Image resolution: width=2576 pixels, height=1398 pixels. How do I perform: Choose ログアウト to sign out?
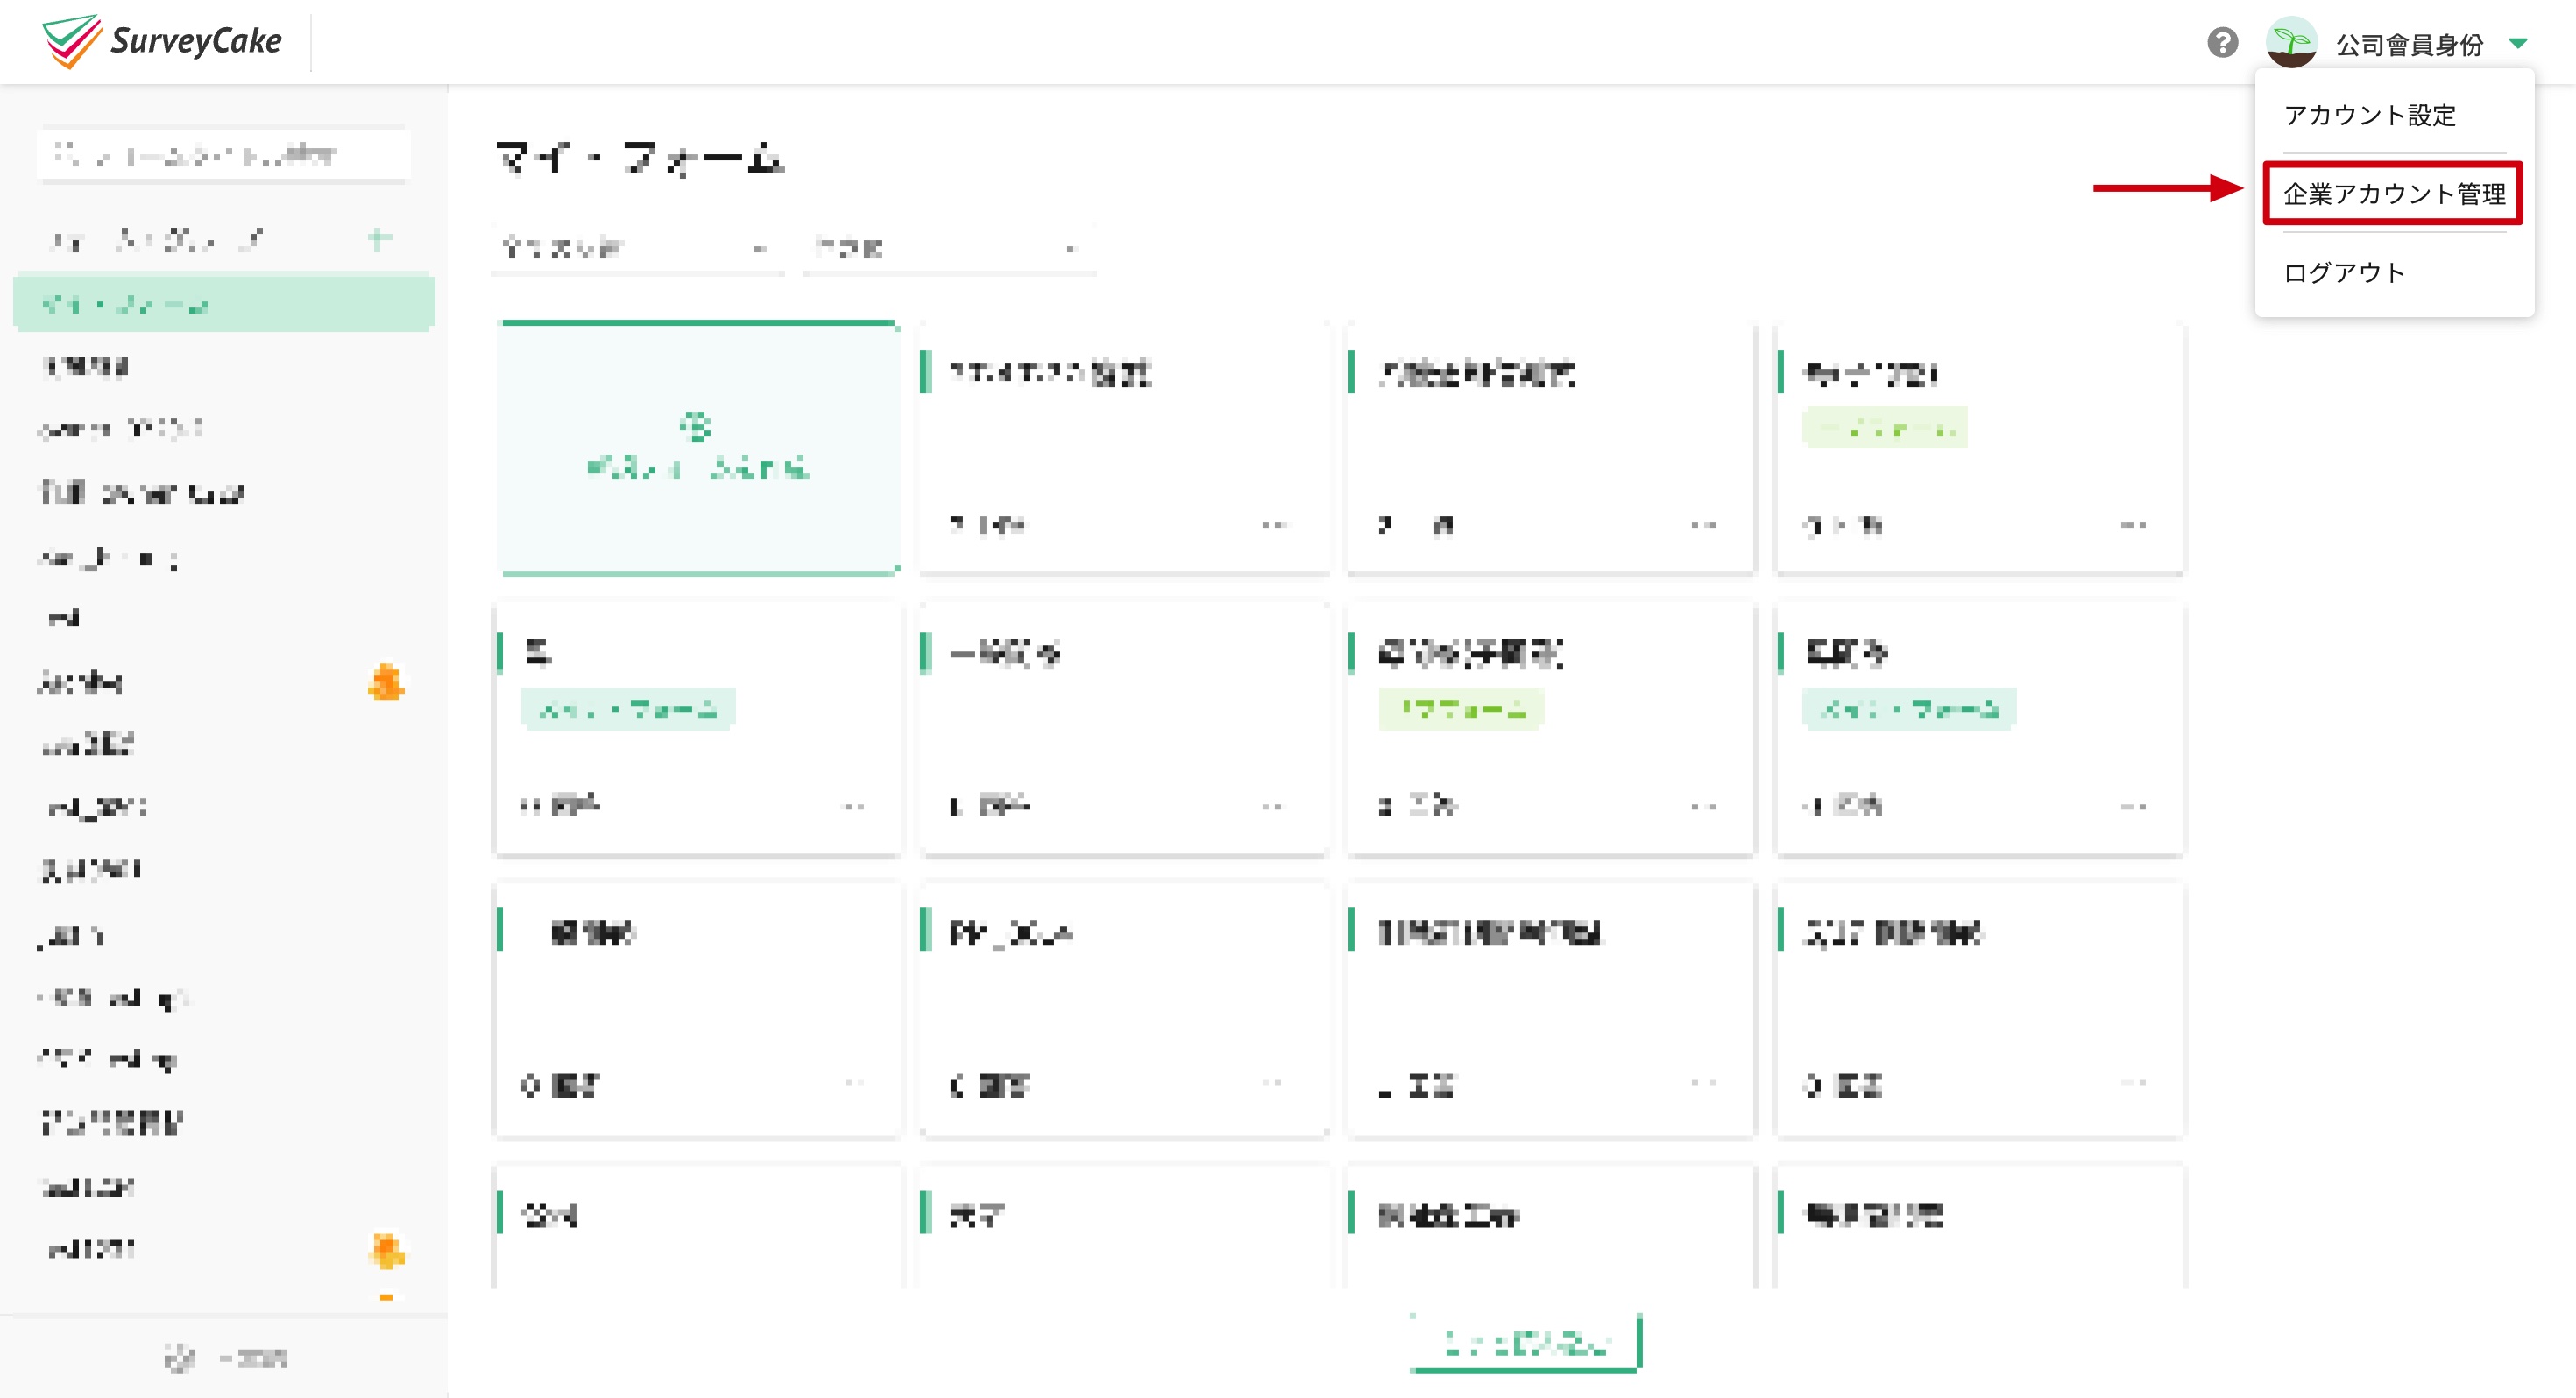coord(2344,272)
